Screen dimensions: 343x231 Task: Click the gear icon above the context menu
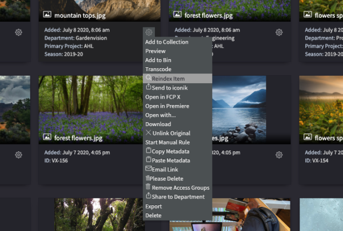click(x=149, y=33)
